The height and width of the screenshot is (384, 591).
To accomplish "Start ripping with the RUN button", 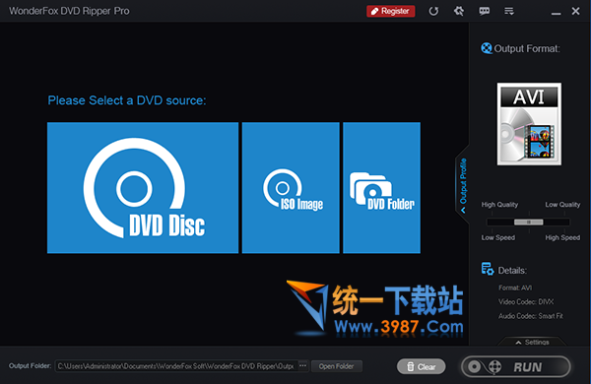I will [516, 366].
